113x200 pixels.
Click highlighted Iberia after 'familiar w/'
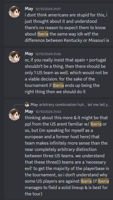tap(96, 124)
